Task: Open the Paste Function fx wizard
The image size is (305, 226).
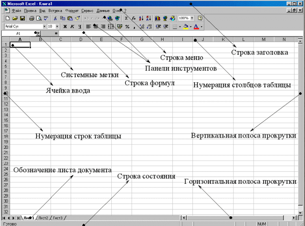Action: pos(134,18)
